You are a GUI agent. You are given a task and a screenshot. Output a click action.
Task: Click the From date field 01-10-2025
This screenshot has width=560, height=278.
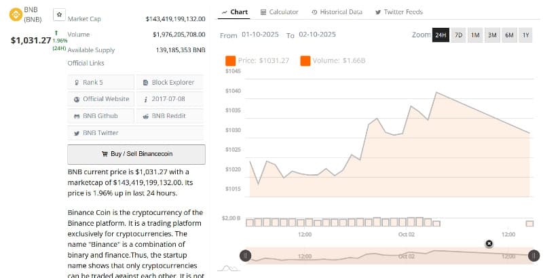coord(261,35)
